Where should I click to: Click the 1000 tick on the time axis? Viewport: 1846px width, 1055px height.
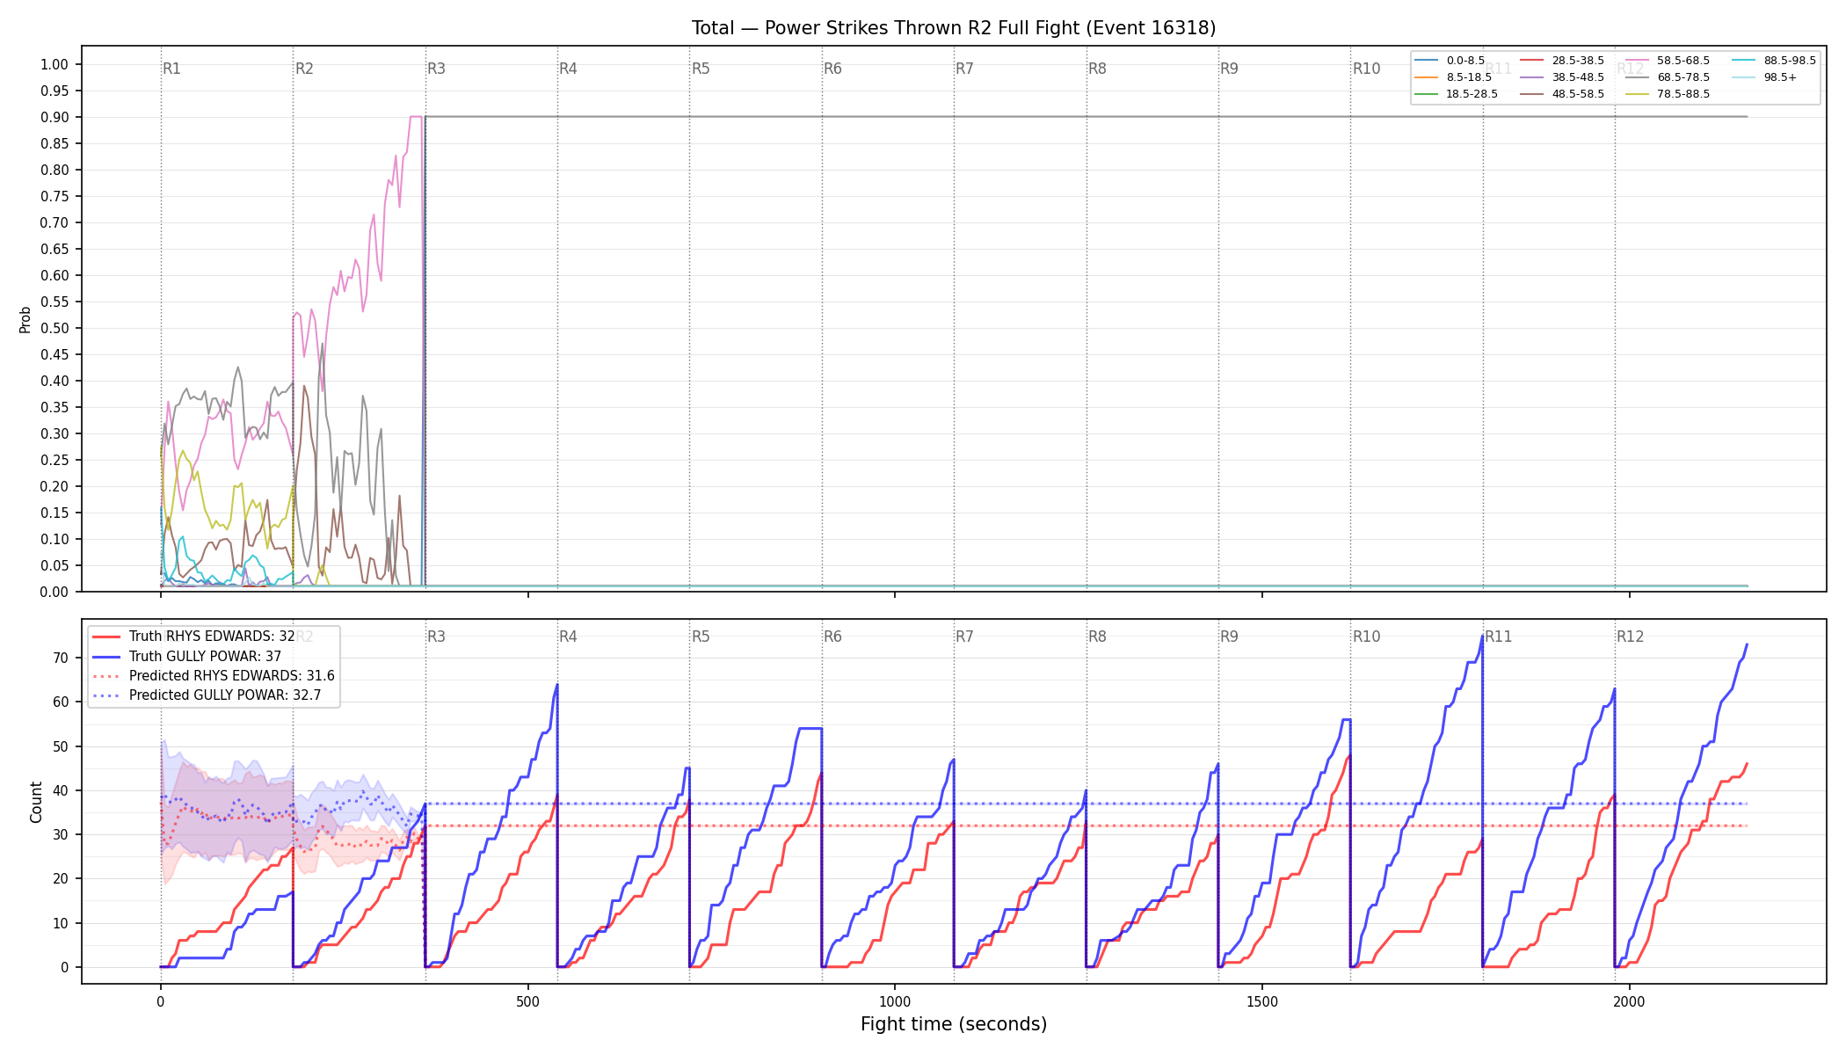click(x=895, y=1001)
